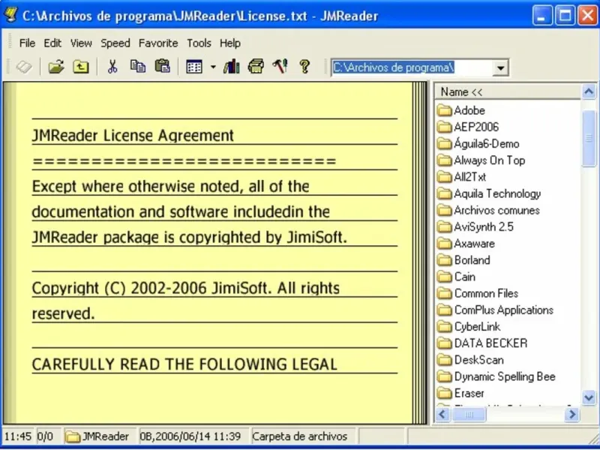Open the Edit menu
This screenshot has width=600, height=450.
click(x=52, y=43)
